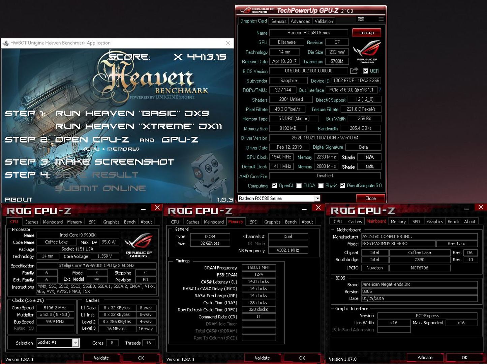Click the Submit Online option
This screenshot has height=364, width=487.
tap(100, 188)
